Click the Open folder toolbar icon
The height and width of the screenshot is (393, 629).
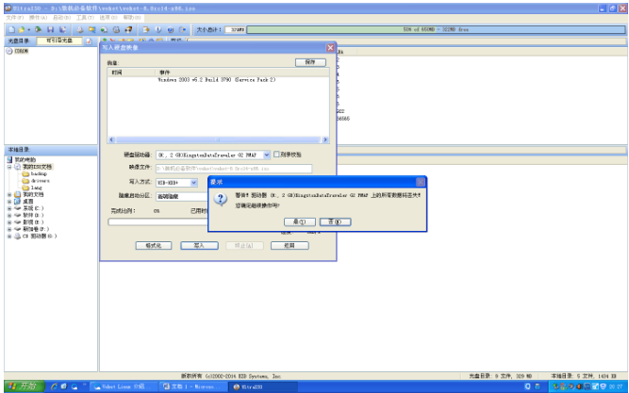click(22, 29)
